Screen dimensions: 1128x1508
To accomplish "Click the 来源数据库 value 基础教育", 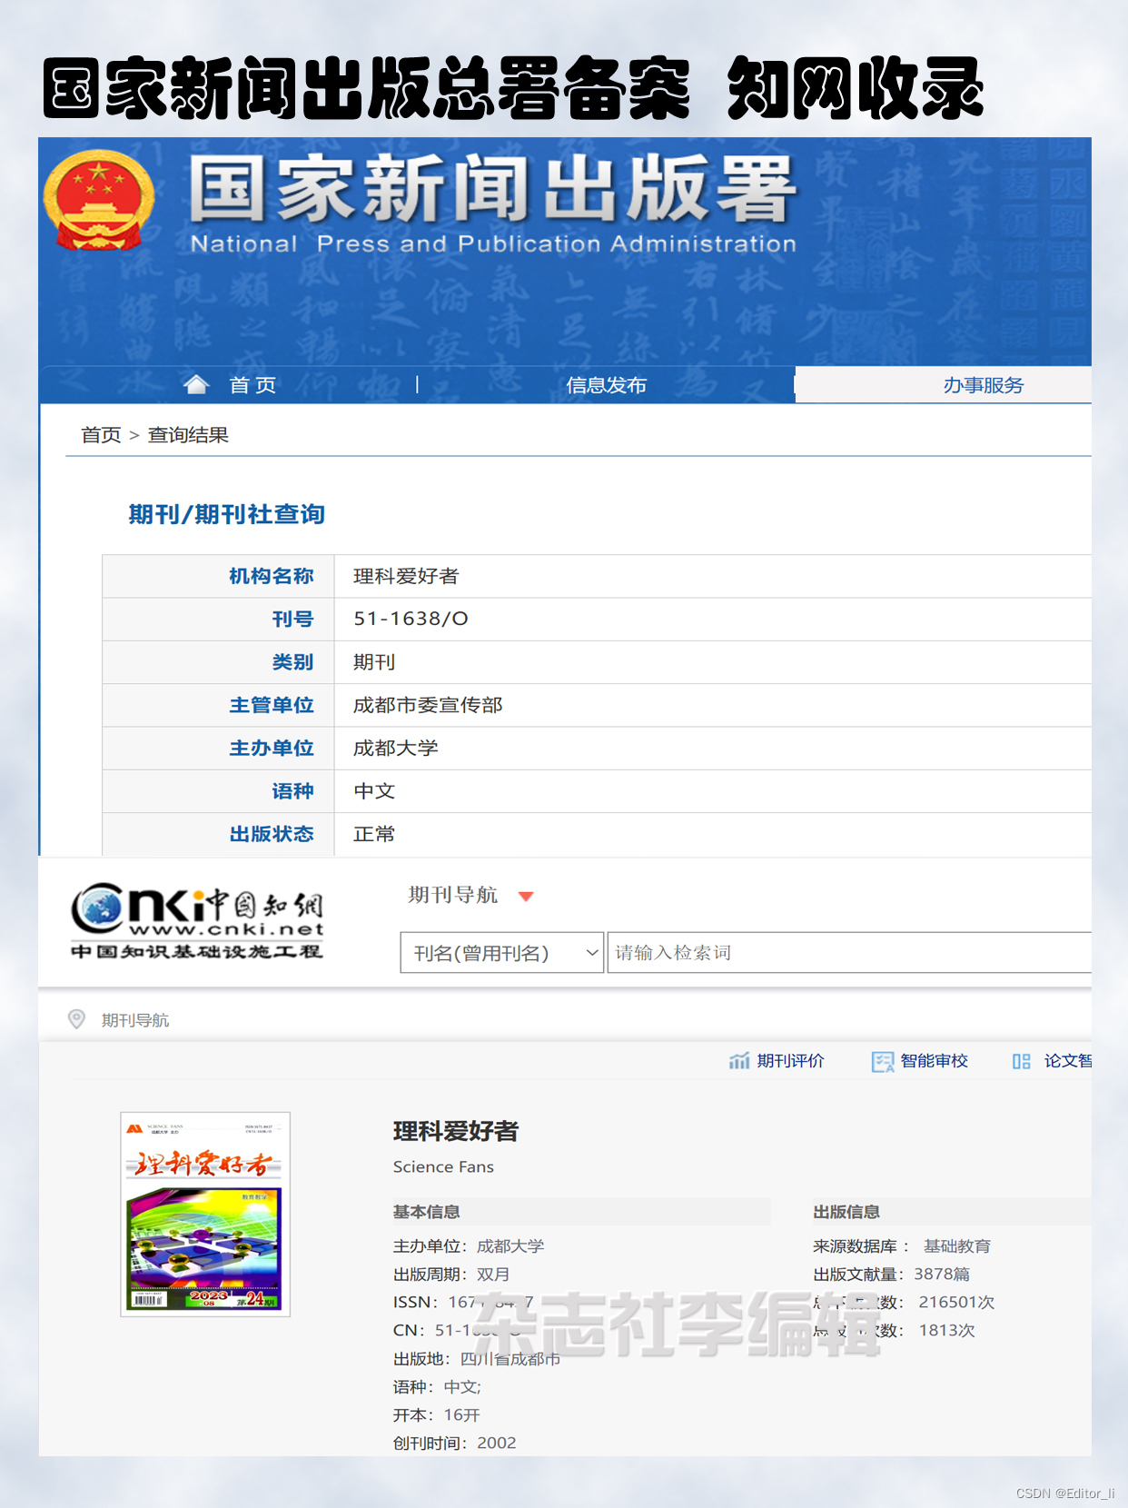I will coord(957,1246).
